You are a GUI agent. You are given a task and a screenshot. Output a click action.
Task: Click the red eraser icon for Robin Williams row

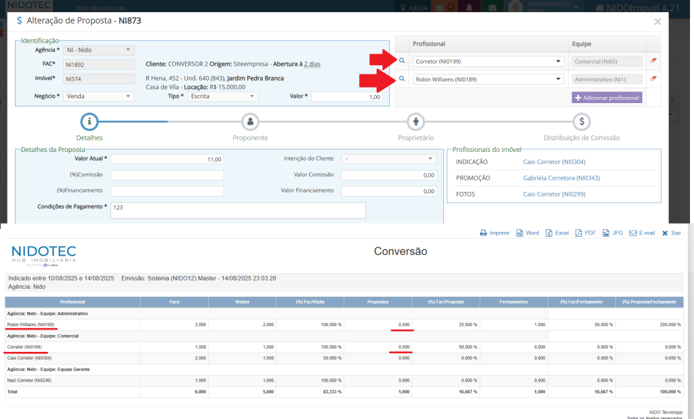tap(653, 79)
